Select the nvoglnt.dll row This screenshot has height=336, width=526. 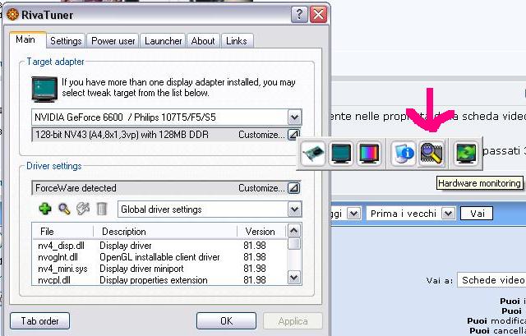(x=159, y=257)
